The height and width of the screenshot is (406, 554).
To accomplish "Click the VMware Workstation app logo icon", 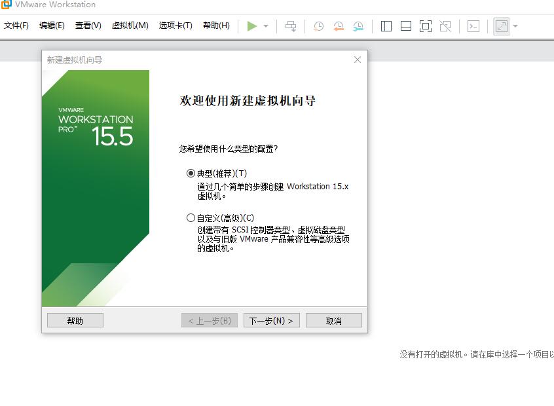I will pos(6,4).
